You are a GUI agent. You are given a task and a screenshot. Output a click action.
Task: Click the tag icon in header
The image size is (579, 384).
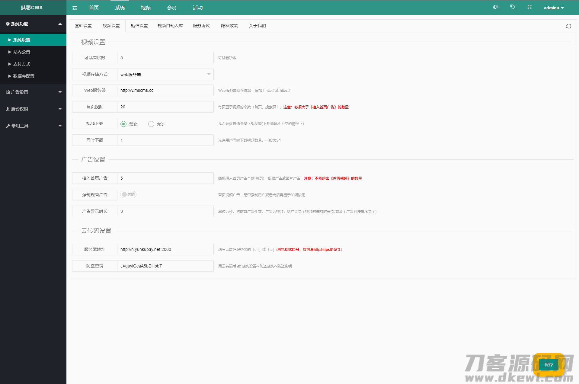tap(512, 7)
